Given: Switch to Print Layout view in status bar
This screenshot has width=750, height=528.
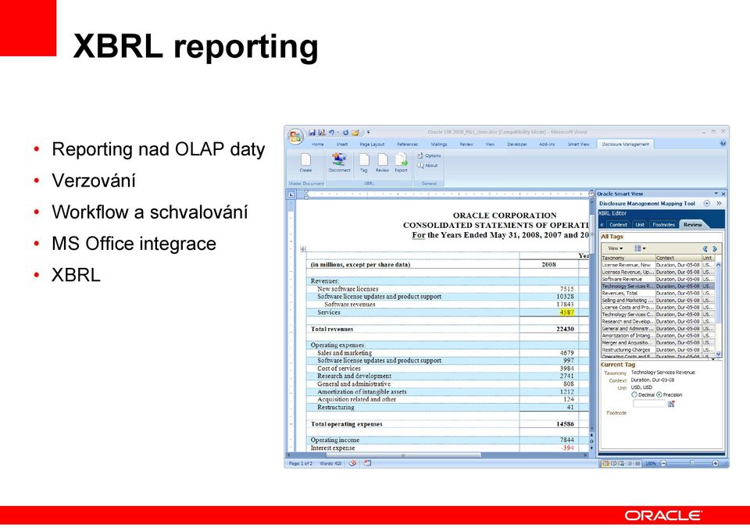Looking at the screenshot, I should pyautogui.click(x=605, y=463).
